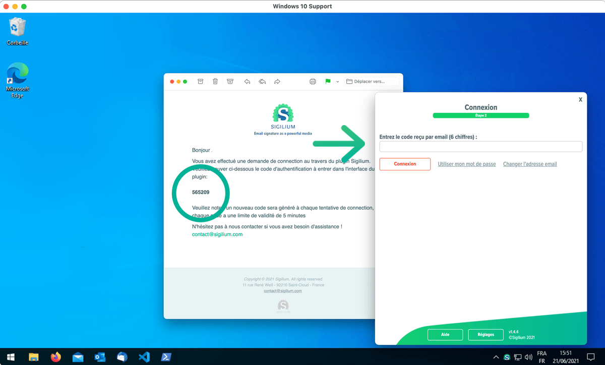Click the archive icon in mail toolbar
Screen dimensions: 605x365
(200, 82)
